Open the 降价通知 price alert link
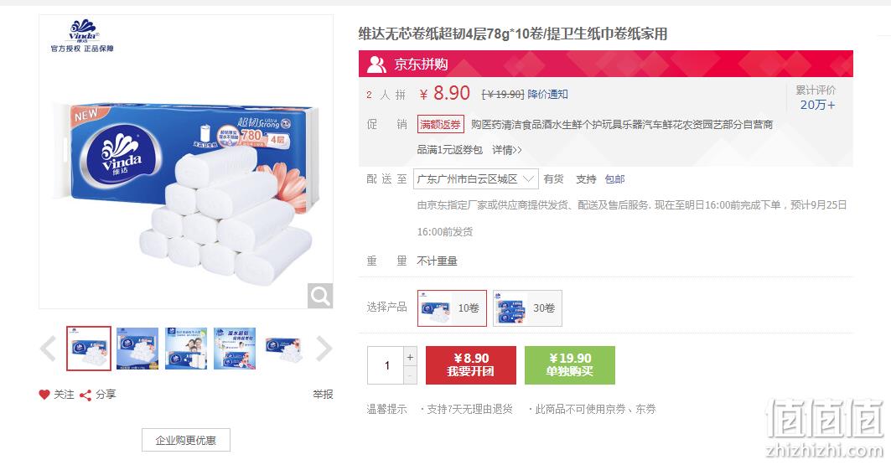Image resolution: width=891 pixels, height=465 pixels. 548,94
